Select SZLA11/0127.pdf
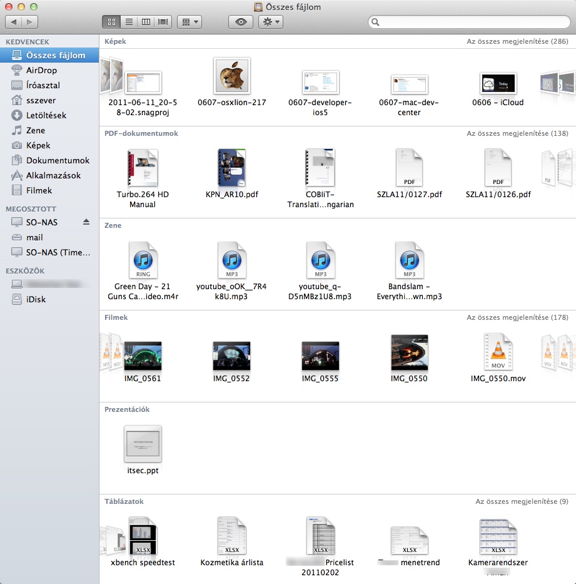 click(x=409, y=168)
